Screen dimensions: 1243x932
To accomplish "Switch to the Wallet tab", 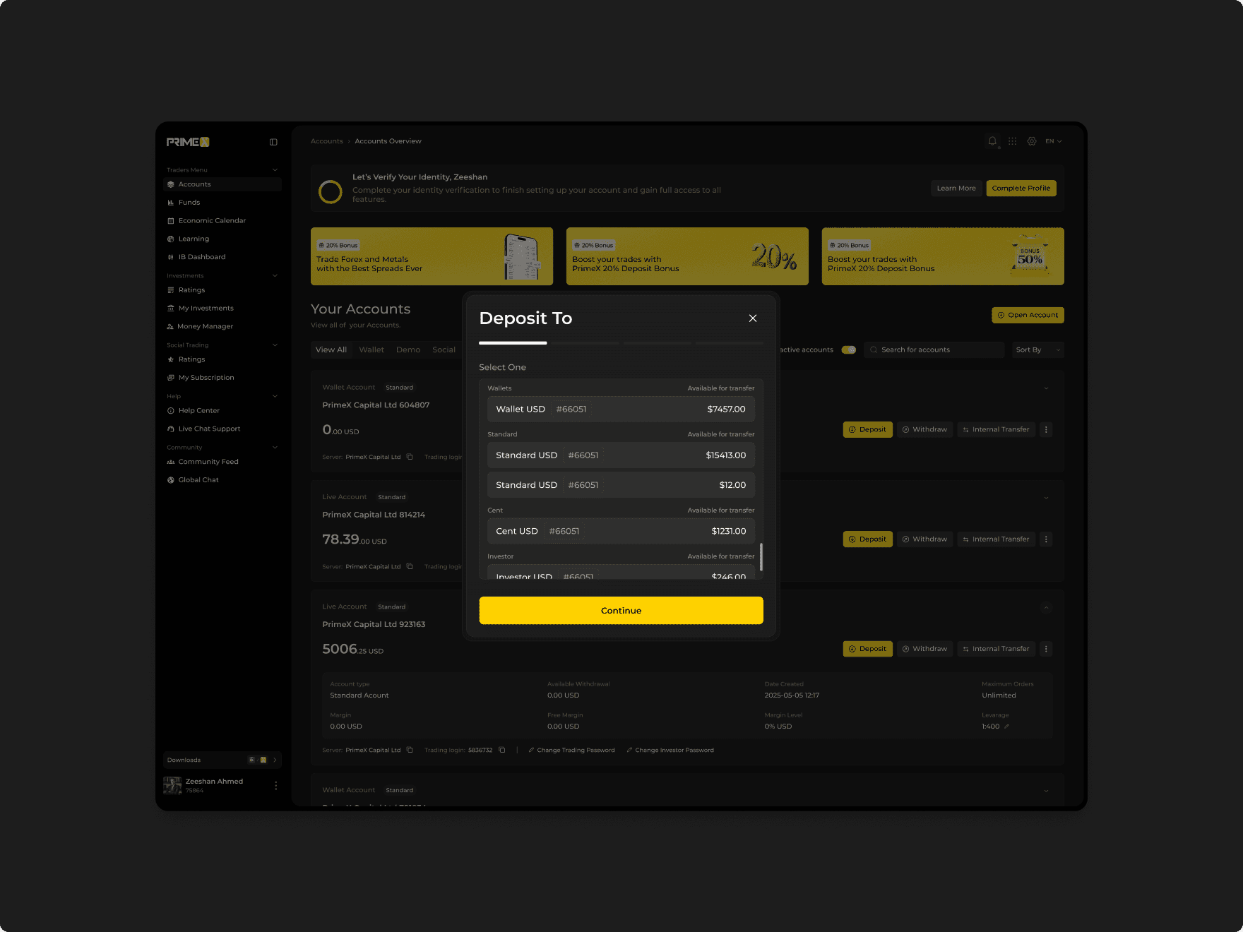I will (371, 349).
